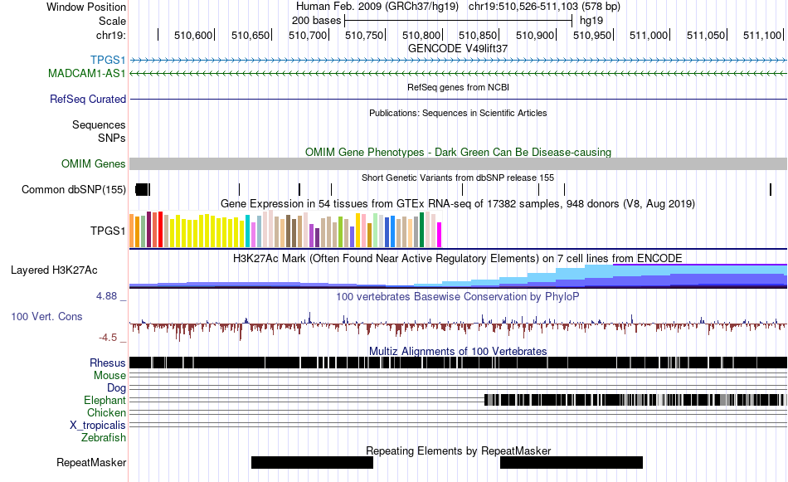
Task: Select the Elephant alignment label
Action: [105, 400]
